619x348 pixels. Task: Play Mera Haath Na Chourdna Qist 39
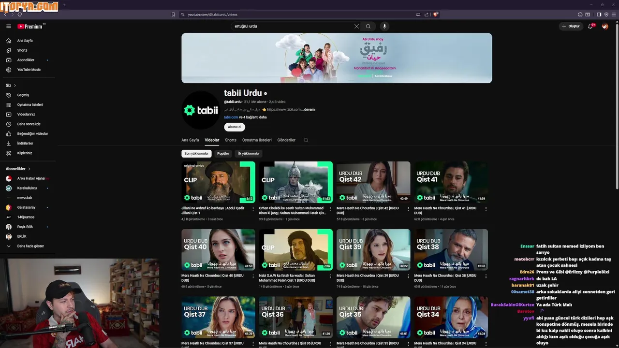[x=373, y=250]
